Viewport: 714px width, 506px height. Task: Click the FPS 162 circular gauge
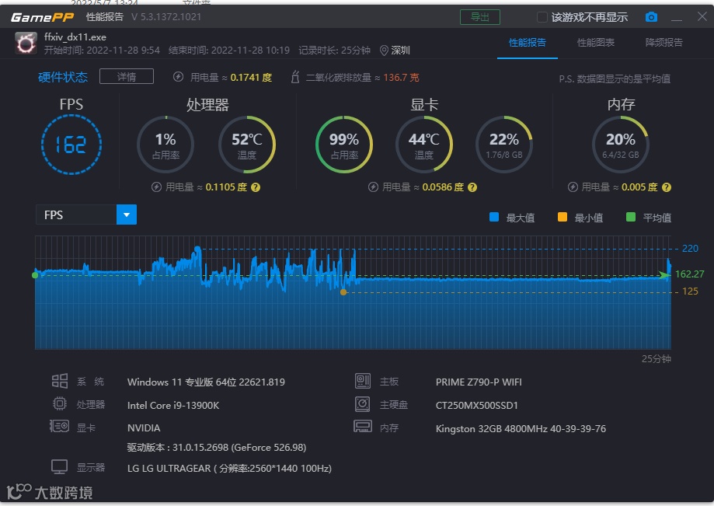pyautogui.click(x=71, y=145)
